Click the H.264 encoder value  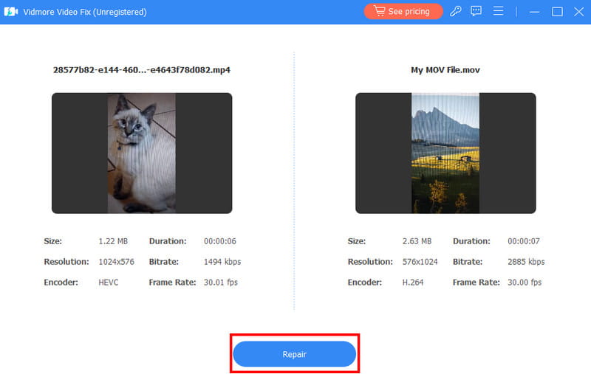click(x=413, y=283)
